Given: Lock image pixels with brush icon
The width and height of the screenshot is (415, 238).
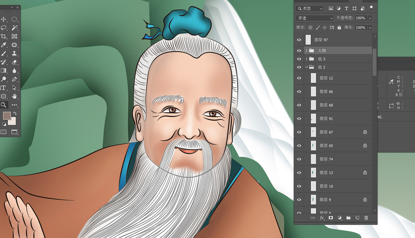Looking at the screenshot, I should pos(318,28).
